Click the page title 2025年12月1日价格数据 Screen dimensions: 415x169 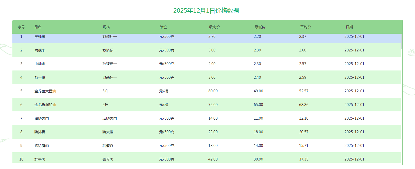coord(206,11)
